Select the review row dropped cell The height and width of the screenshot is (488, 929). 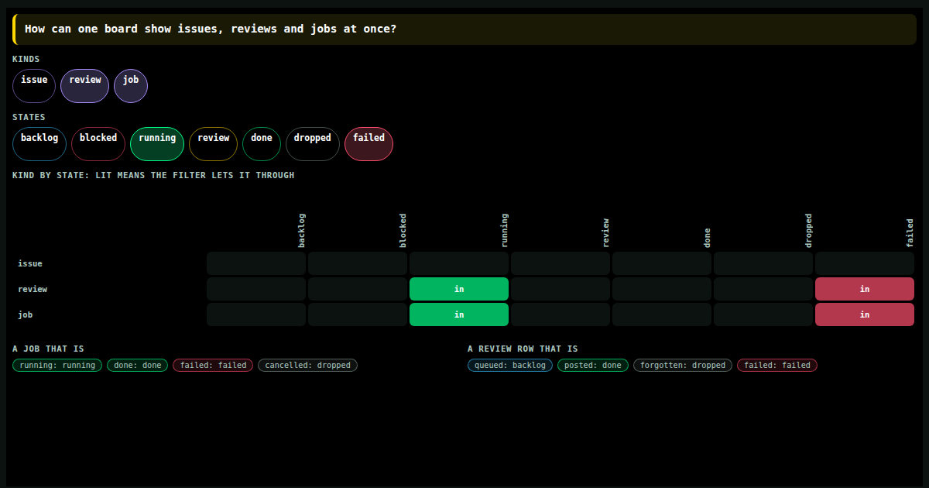pos(763,289)
